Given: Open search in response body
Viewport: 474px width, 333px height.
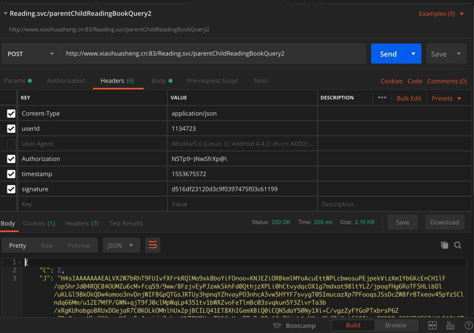Looking at the screenshot, I should [458, 245].
